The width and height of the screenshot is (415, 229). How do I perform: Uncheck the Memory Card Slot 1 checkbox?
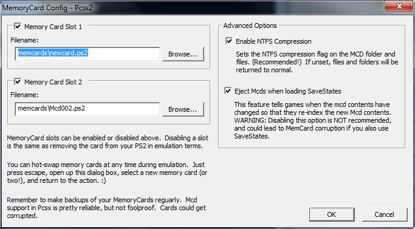coord(18,27)
